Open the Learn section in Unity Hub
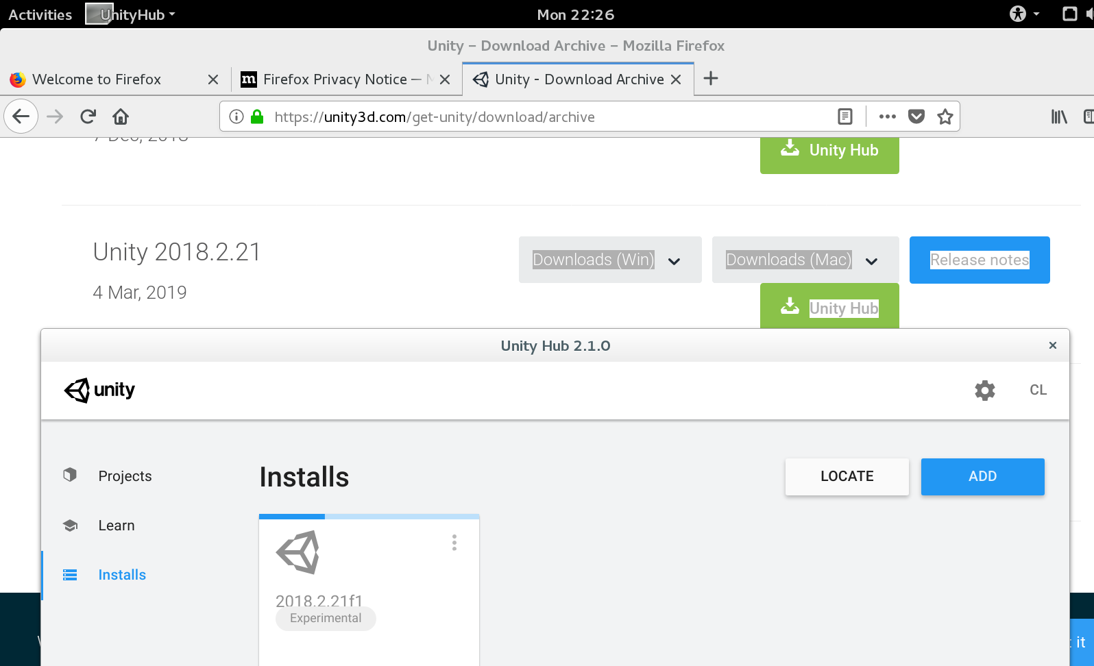This screenshot has width=1094, height=666. click(x=117, y=526)
